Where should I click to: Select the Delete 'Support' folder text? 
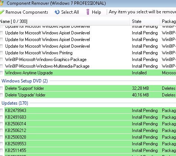click(x=24, y=88)
